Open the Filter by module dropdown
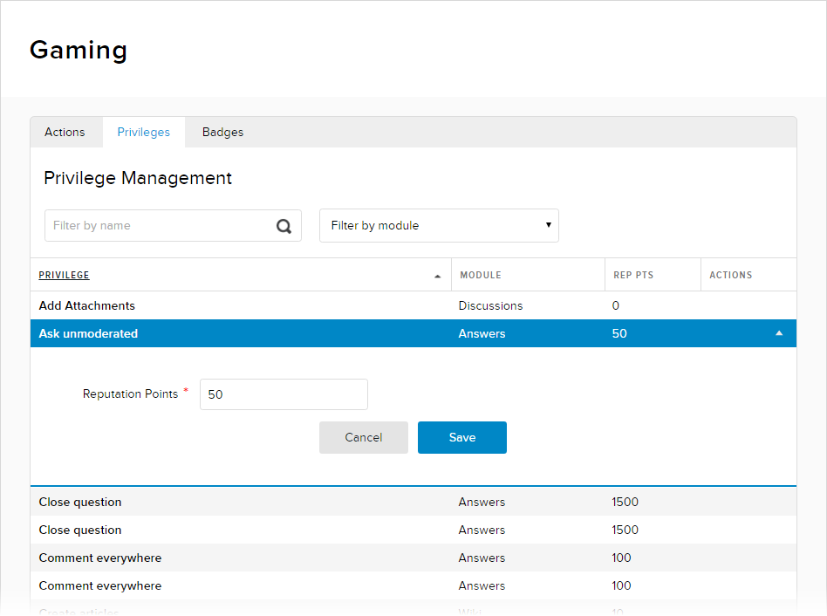Viewport: 827px width, 616px height. 439,225
